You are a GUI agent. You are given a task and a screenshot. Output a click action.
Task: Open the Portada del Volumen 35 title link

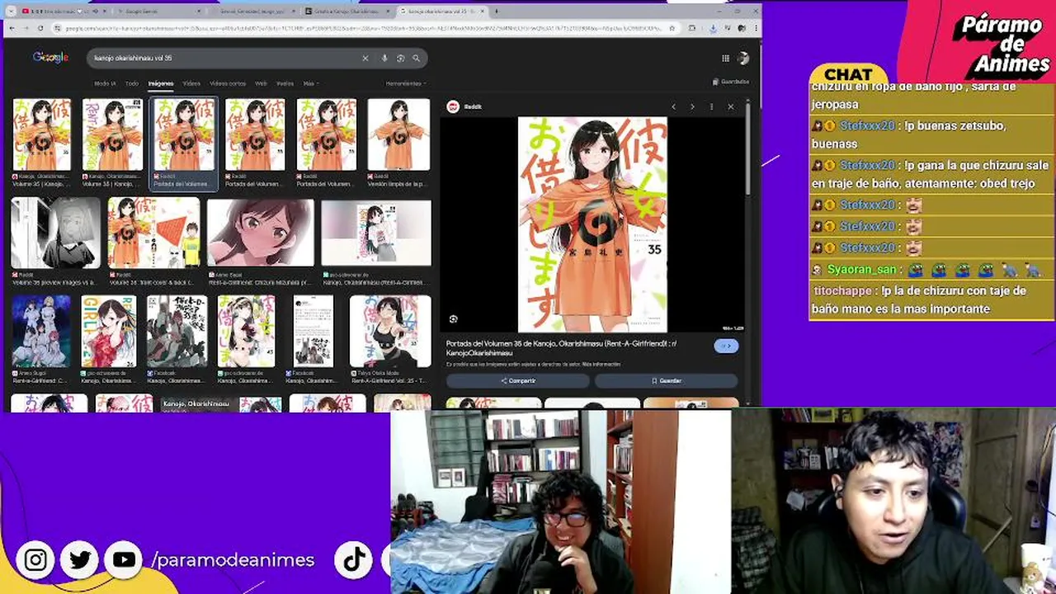(561, 347)
